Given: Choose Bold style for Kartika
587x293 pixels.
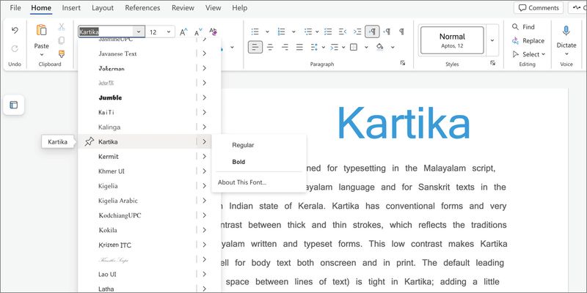Looking at the screenshot, I should coord(238,162).
